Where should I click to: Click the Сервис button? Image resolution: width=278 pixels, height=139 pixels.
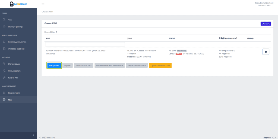tap(67, 65)
